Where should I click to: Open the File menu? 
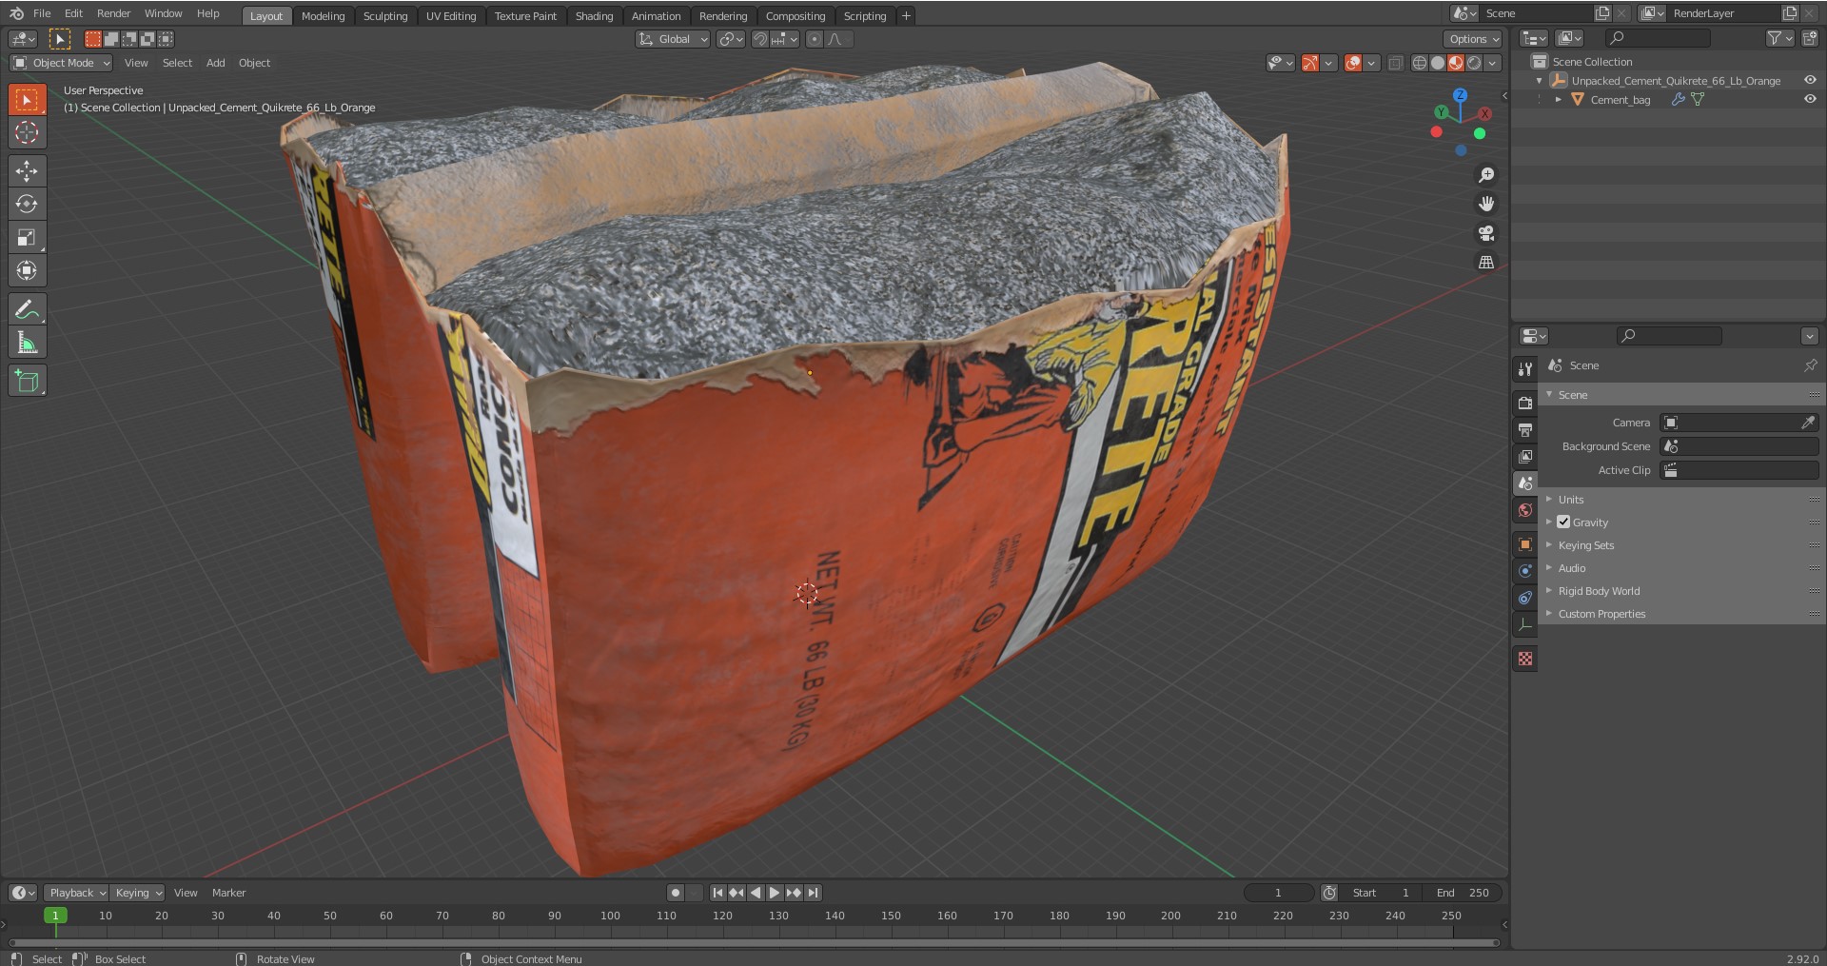(x=42, y=13)
